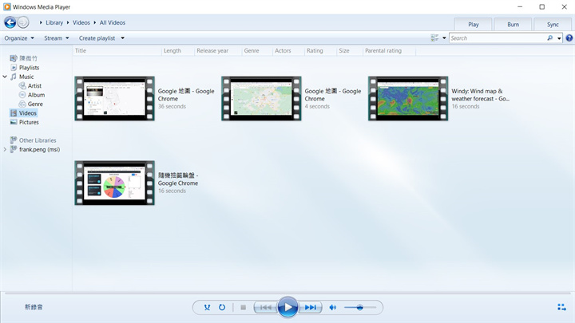
Task: Click the View options icon
Action: click(435, 37)
